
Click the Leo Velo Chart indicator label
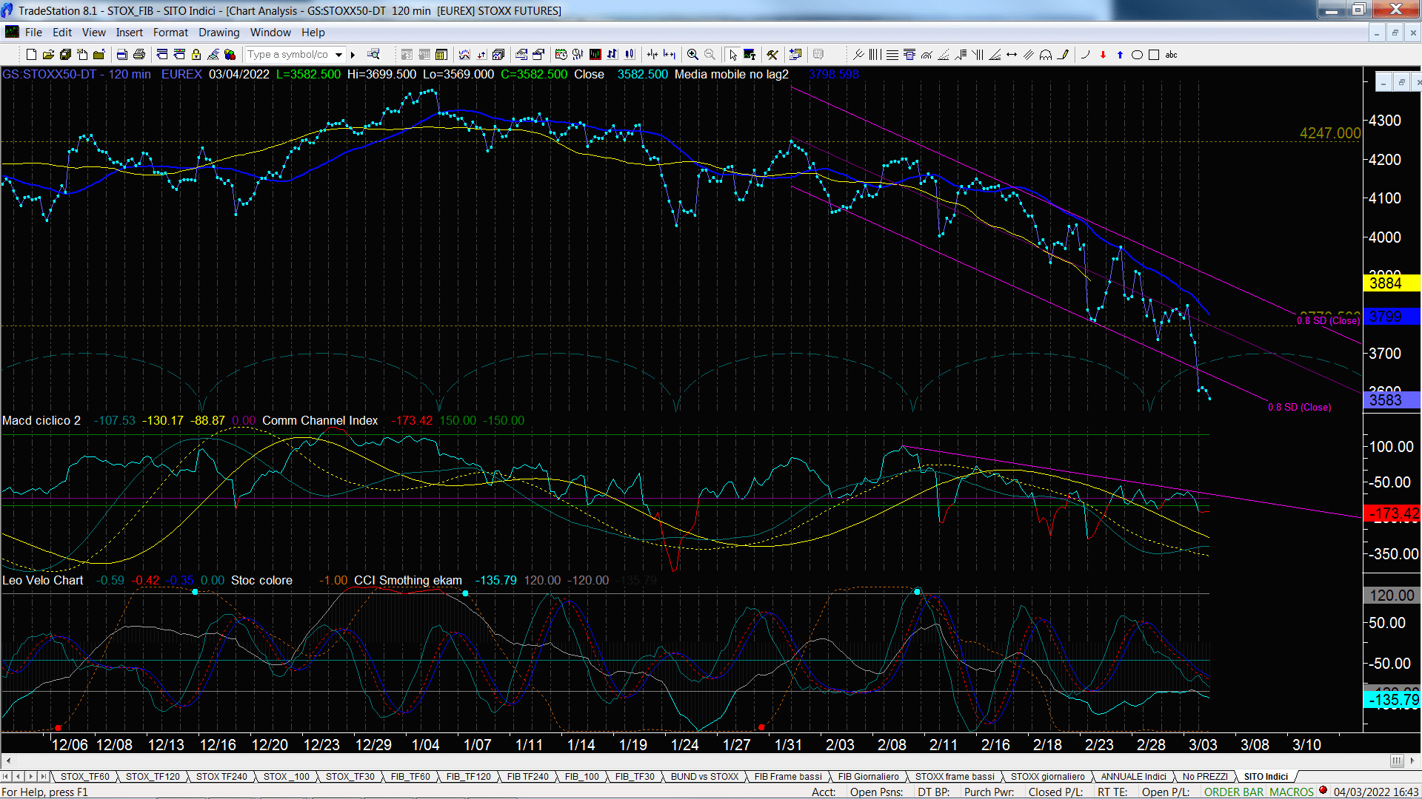point(43,580)
